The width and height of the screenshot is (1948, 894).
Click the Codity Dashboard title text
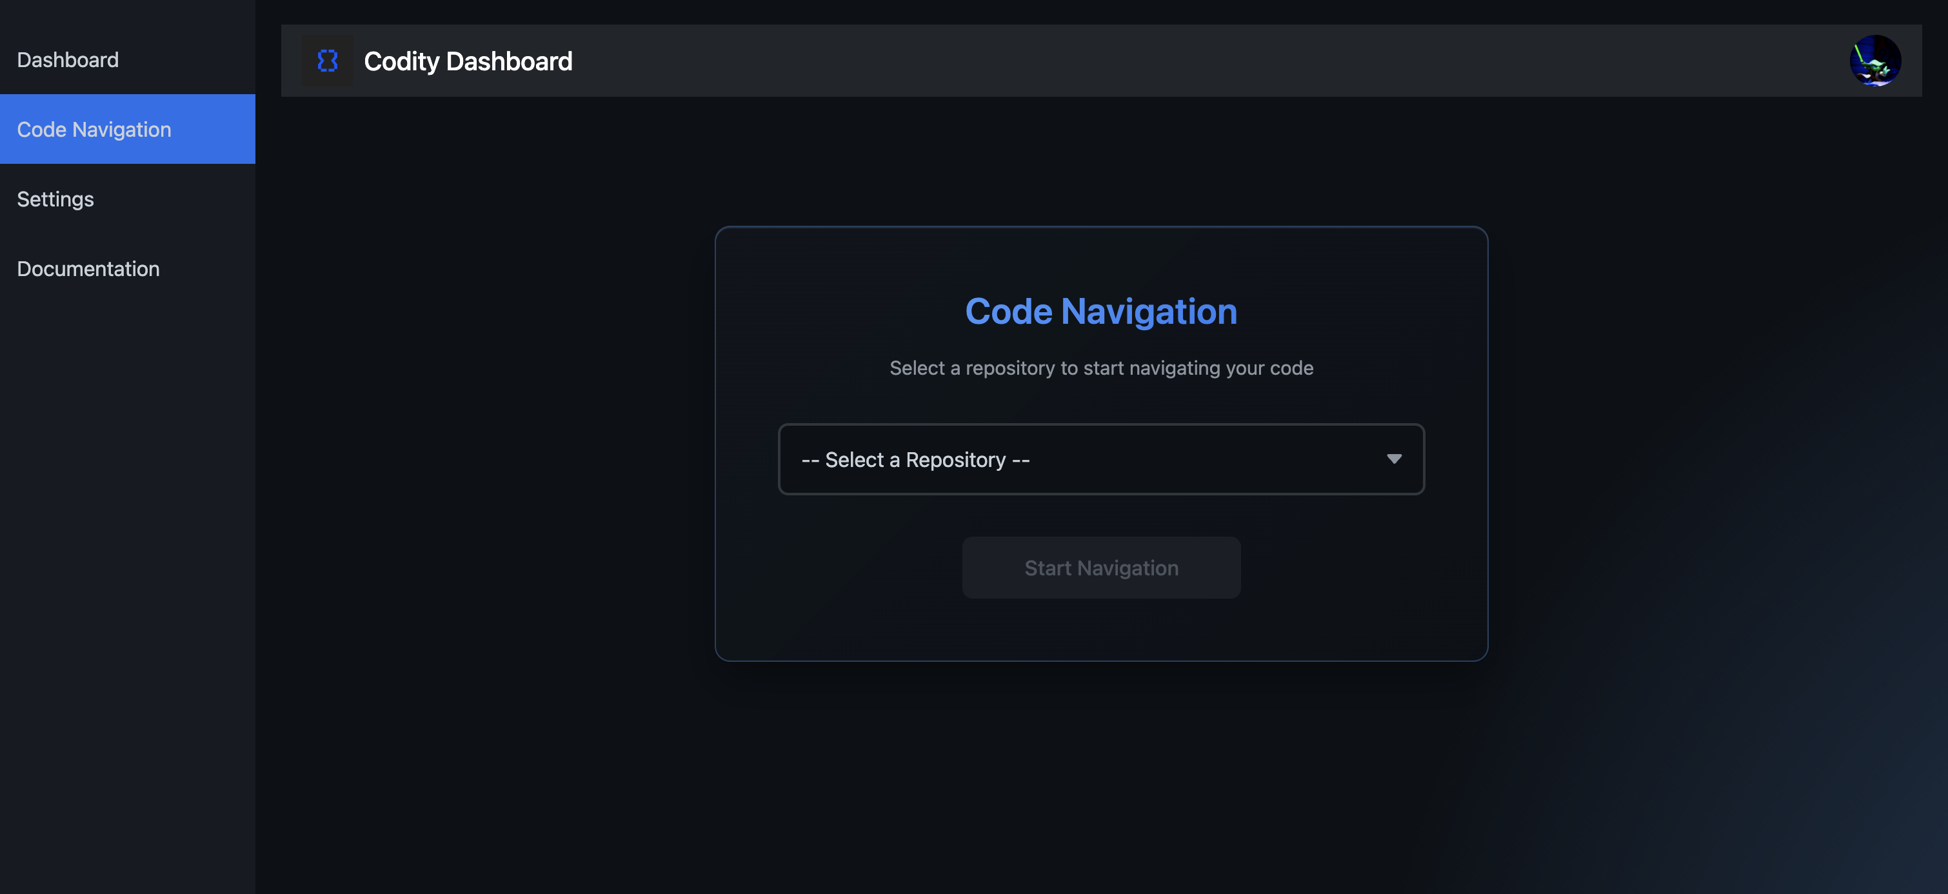click(469, 61)
